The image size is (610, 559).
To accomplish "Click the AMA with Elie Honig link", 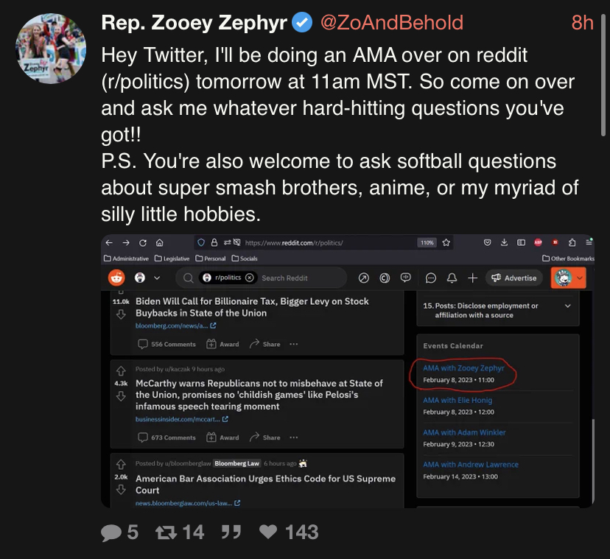I will pos(449,400).
